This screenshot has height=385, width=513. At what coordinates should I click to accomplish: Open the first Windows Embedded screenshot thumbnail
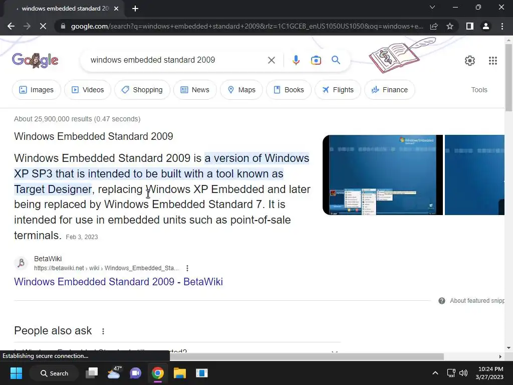(382, 175)
